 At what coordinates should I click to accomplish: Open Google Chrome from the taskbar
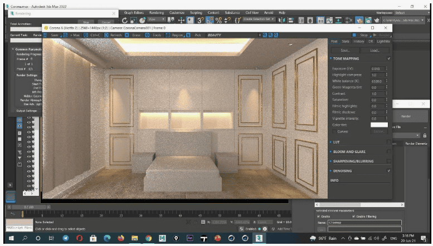click(x=149, y=238)
